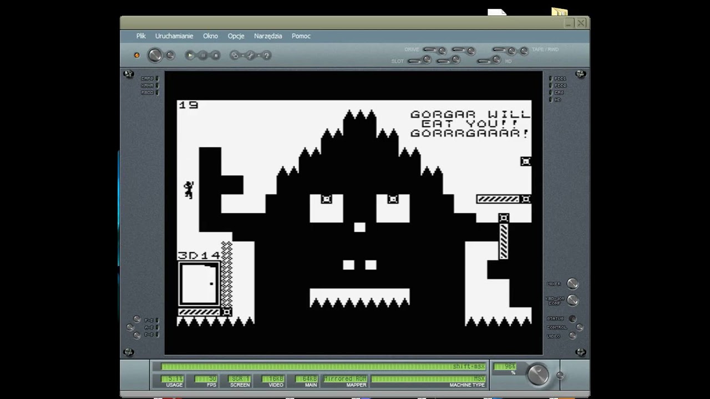Stop the emulation

[x=216, y=55]
